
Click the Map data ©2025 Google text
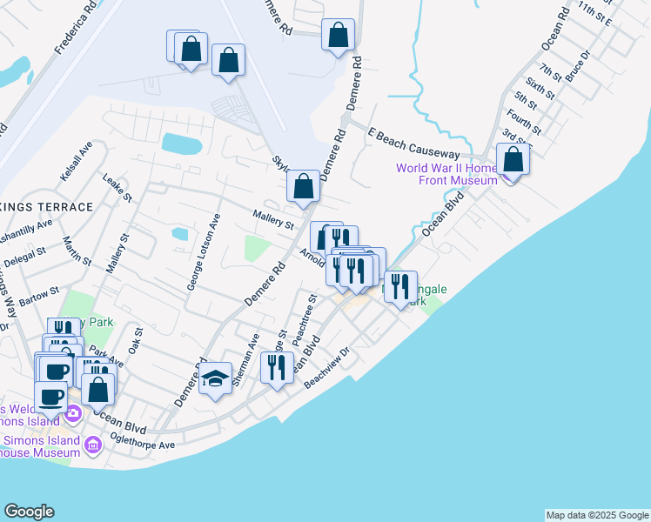click(x=596, y=515)
